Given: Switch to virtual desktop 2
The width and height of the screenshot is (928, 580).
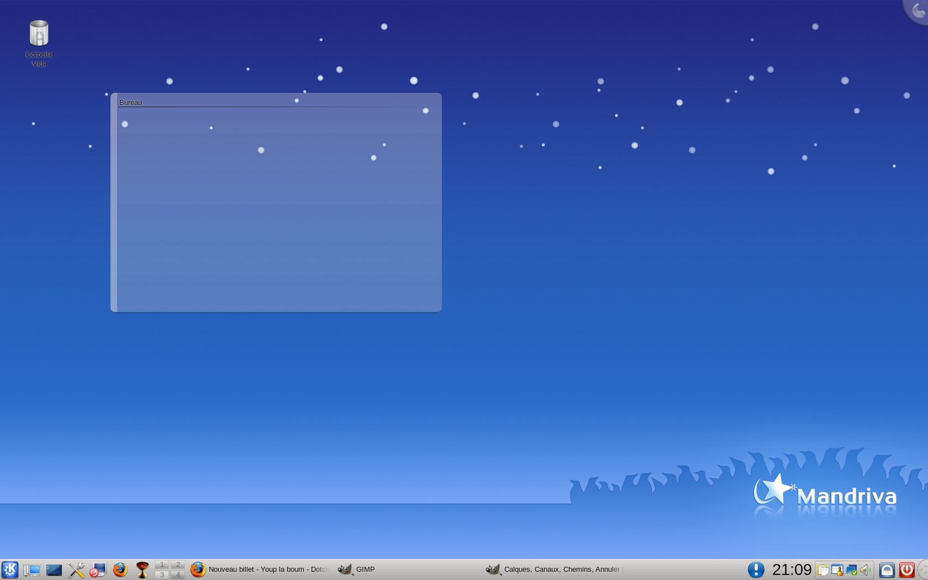Looking at the screenshot, I should (x=178, y=565).
